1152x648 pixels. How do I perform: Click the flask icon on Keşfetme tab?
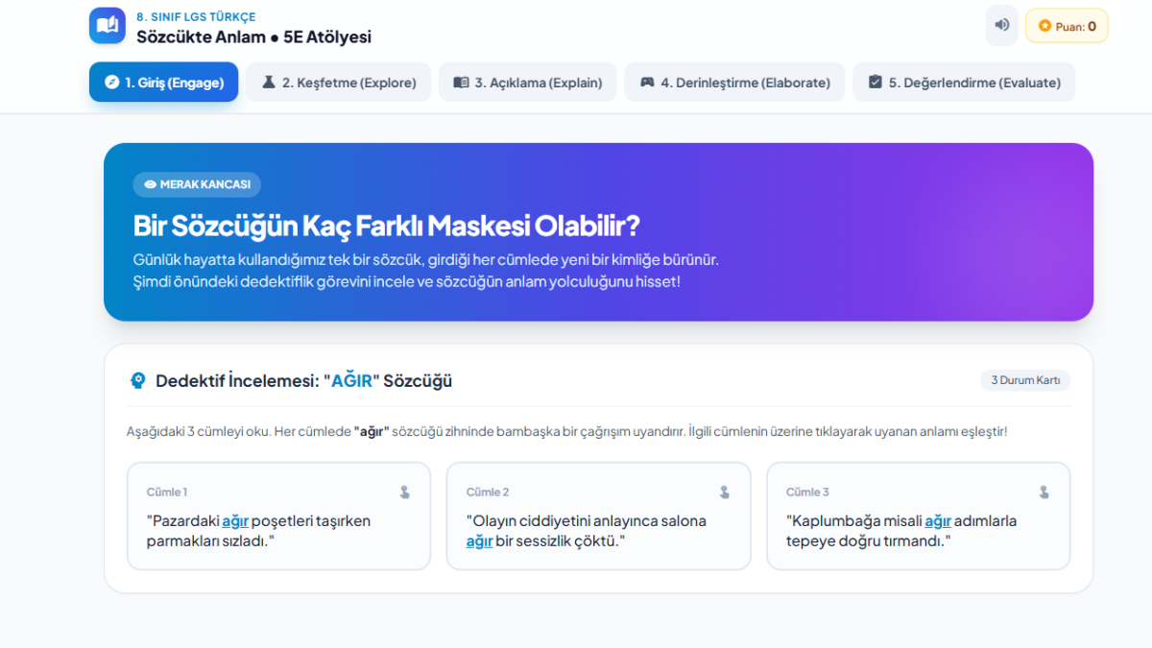click(x=269, y=83)
